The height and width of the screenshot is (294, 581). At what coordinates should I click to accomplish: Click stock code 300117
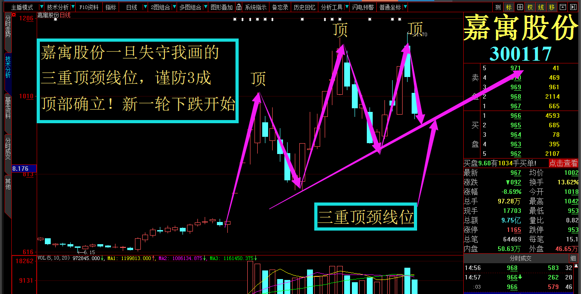pos(521,54)
